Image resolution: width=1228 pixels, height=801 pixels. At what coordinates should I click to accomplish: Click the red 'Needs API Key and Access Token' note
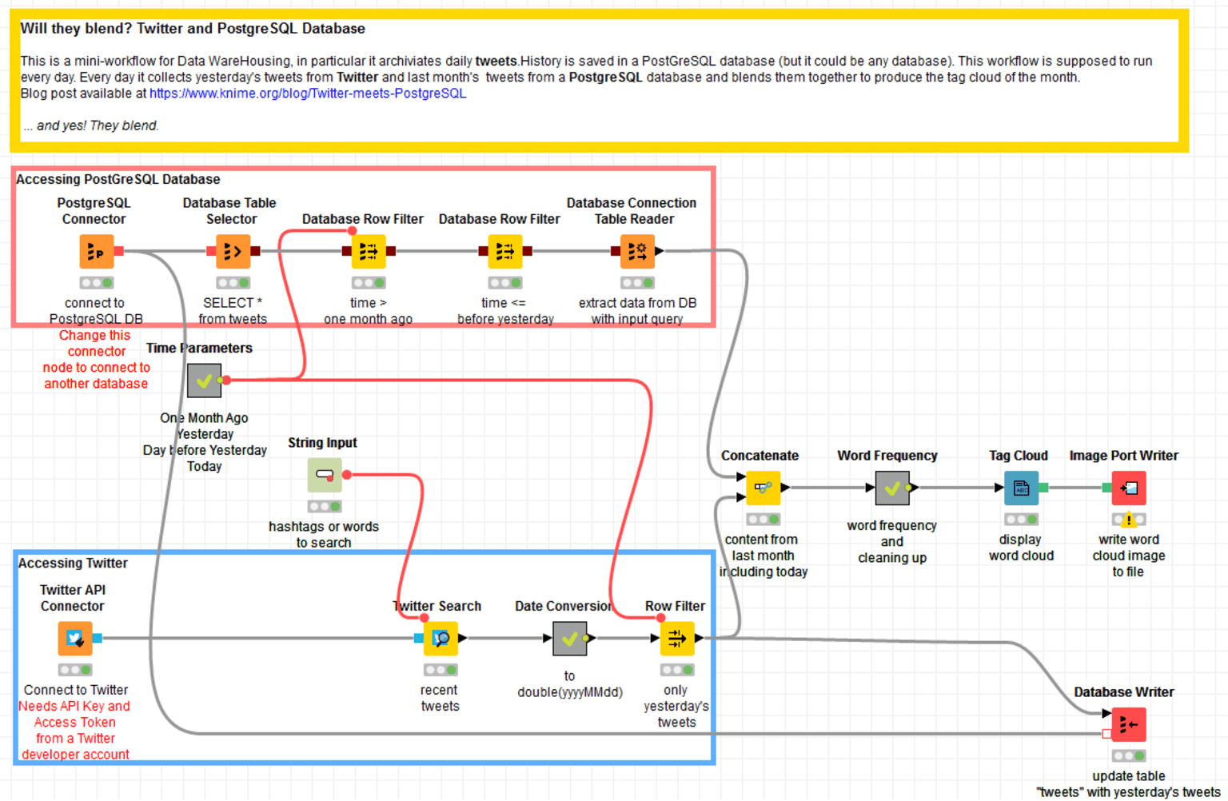point(75,731)
